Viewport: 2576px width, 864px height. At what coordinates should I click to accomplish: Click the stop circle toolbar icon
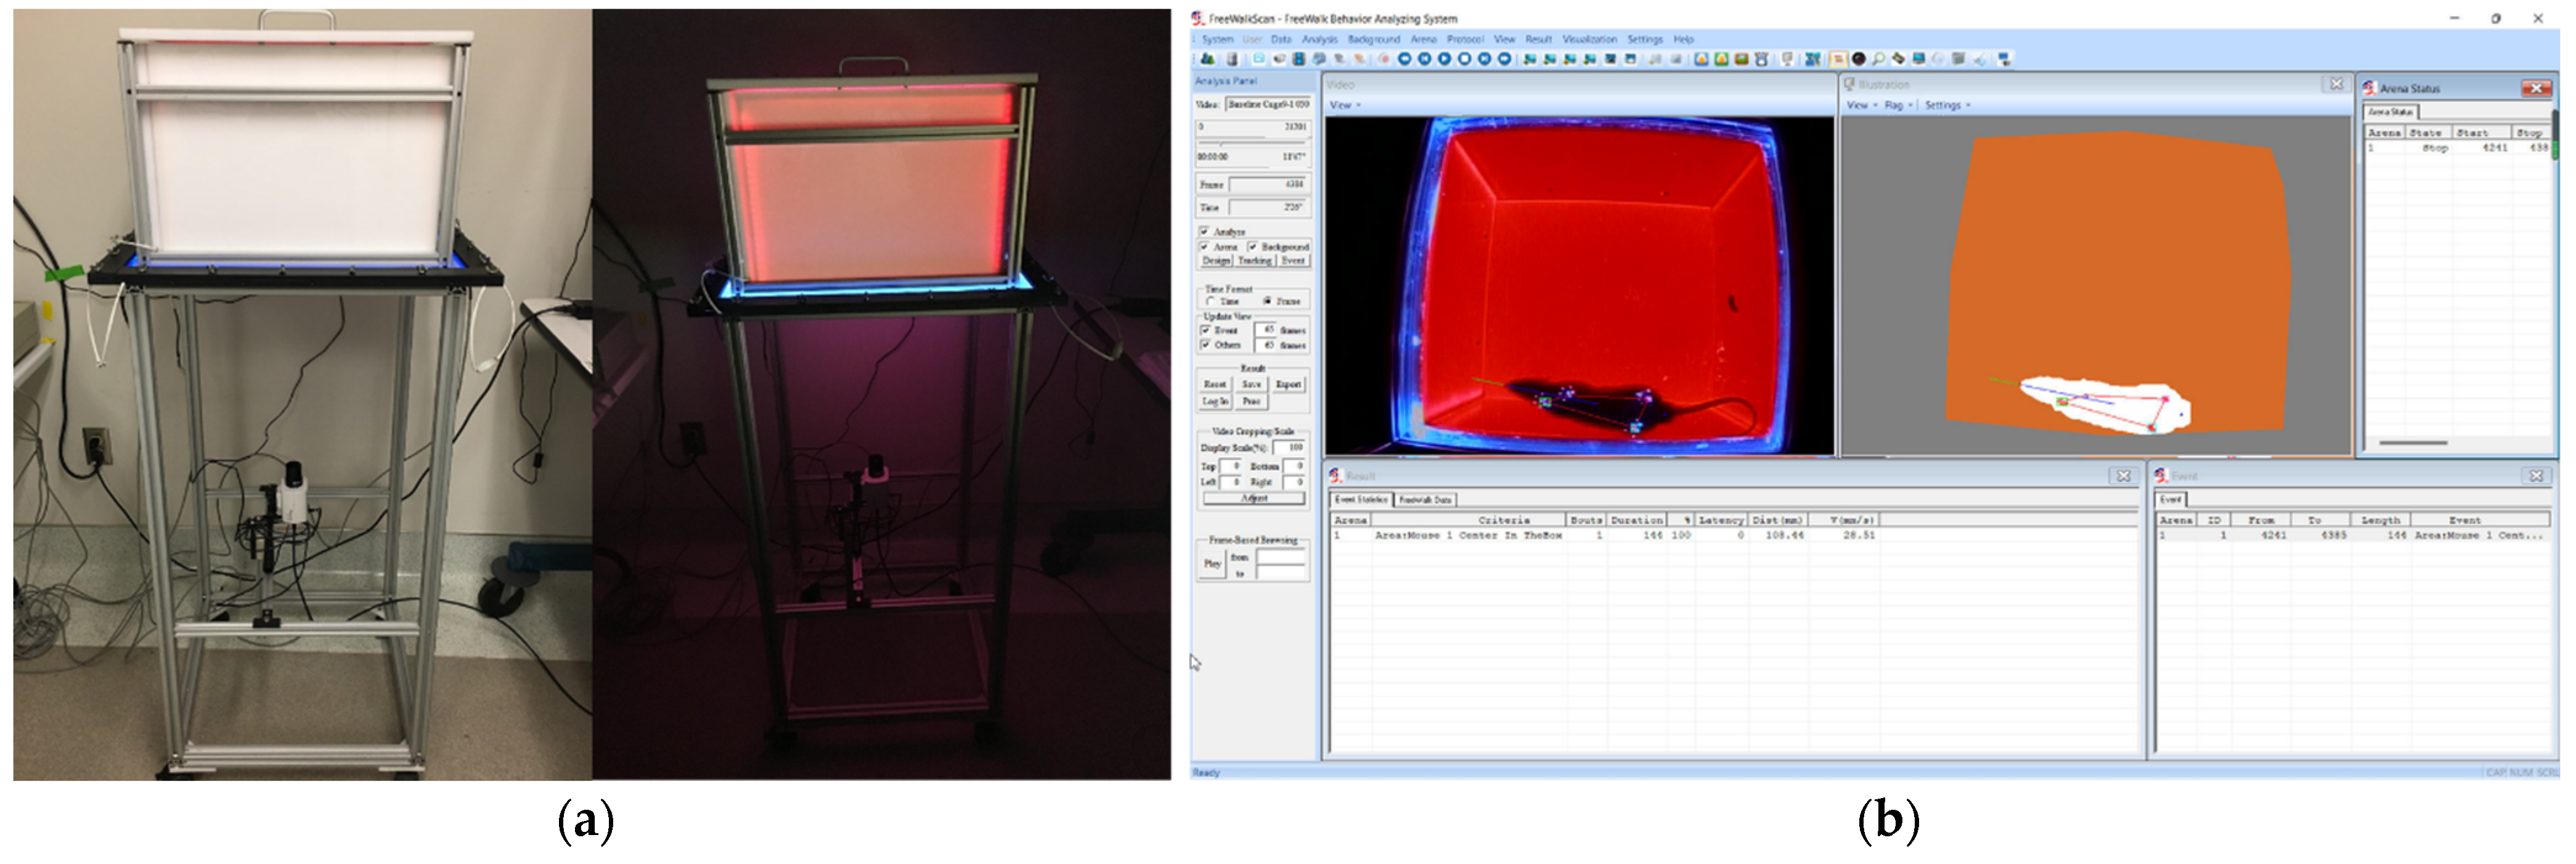point(1465,59)
